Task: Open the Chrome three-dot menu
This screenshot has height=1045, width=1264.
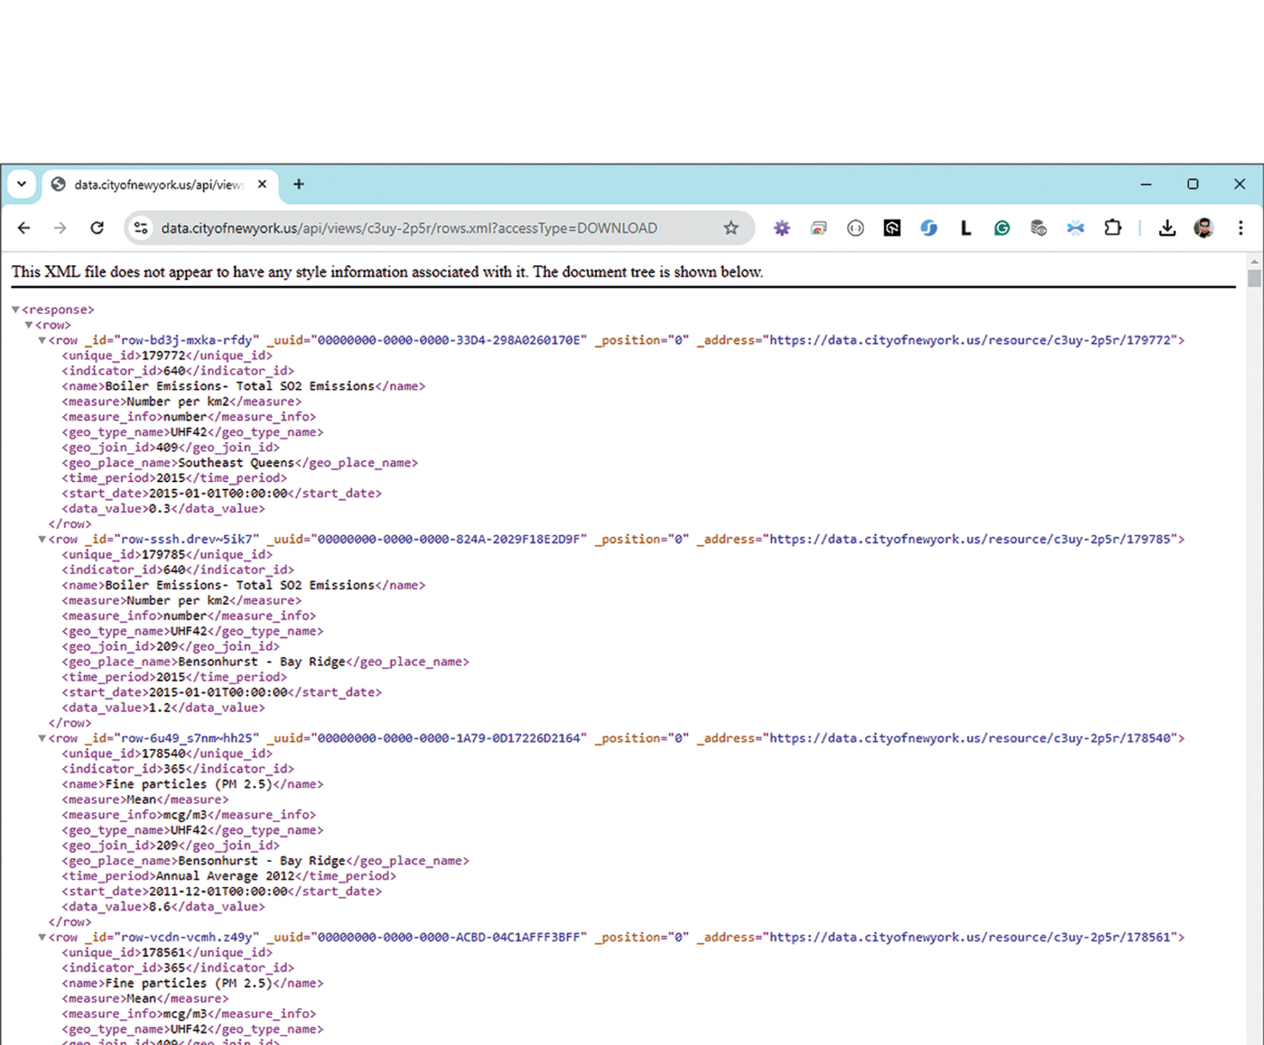Action: (x=1241, y=228)
